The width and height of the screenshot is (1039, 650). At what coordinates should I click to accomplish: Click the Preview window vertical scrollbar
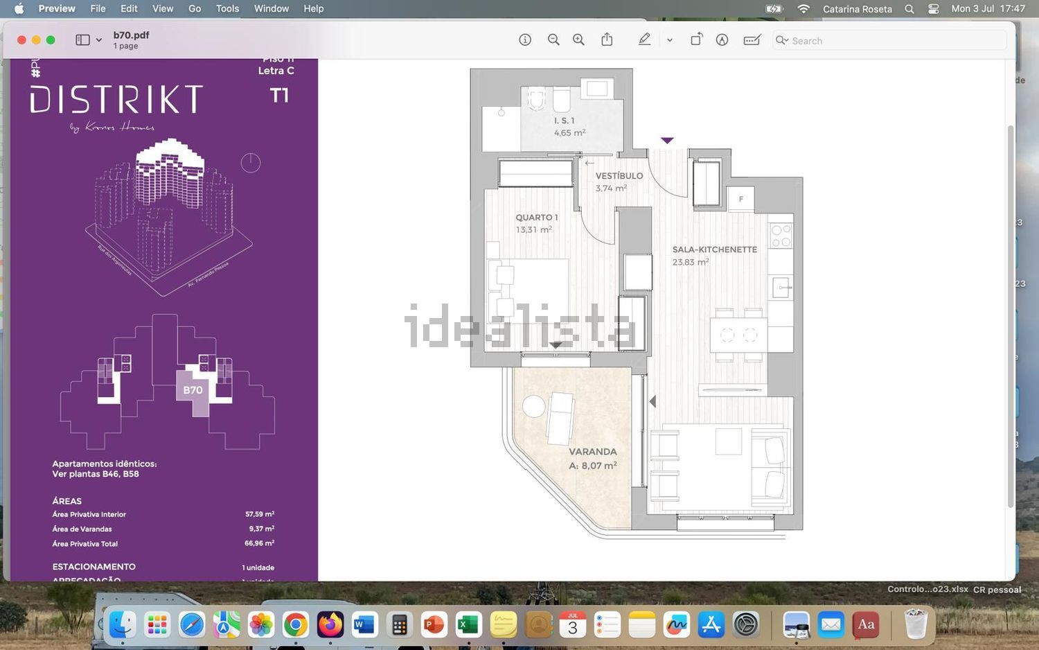coord(1011,315)
